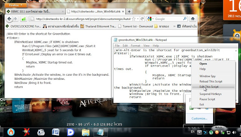
Task: Open Notepad Format menu
Action: coord(136,46)
